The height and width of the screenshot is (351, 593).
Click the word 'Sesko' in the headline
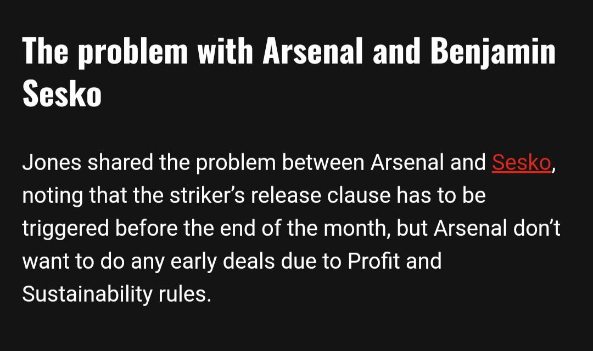tap(62, 94)
